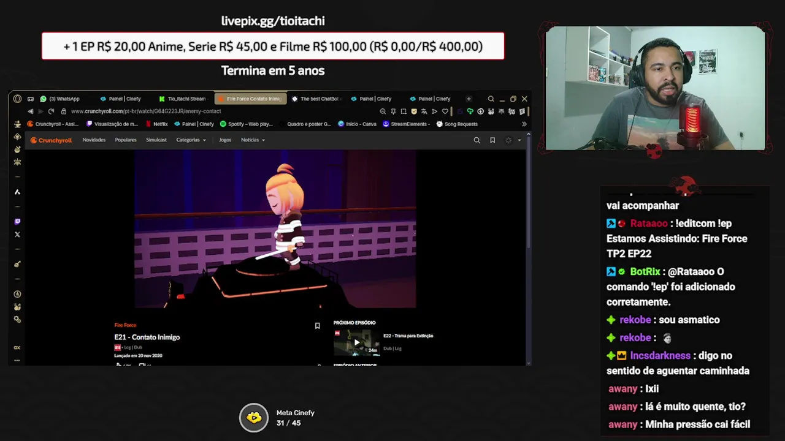Click the Termina em 5 anos text
785x441 pixels.
tap(273, 70)
